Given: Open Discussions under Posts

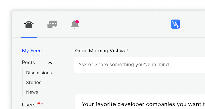Looking at the screenshot, I should [x=39, y=73].
